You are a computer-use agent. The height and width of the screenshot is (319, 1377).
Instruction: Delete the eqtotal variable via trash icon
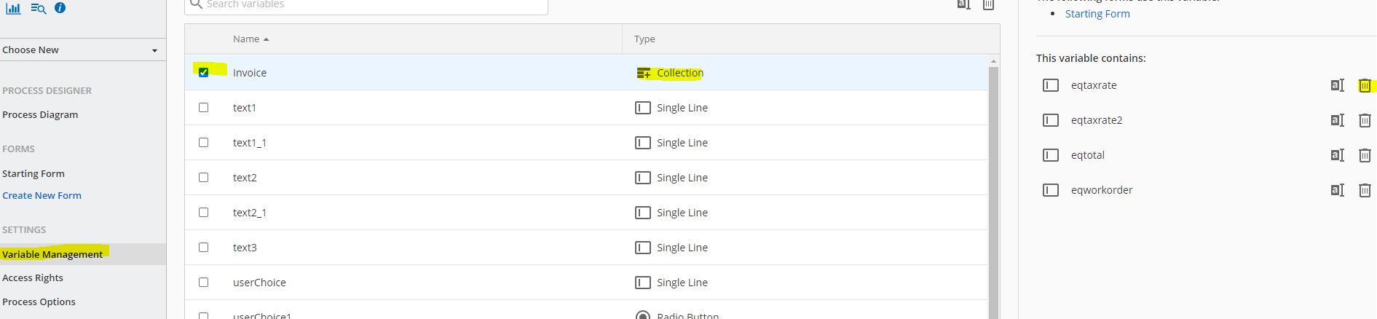pyautogui.click(x=1365, y=155)
